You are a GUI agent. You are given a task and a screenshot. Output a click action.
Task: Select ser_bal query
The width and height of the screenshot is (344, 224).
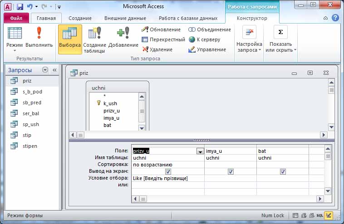tap(32, 113)
